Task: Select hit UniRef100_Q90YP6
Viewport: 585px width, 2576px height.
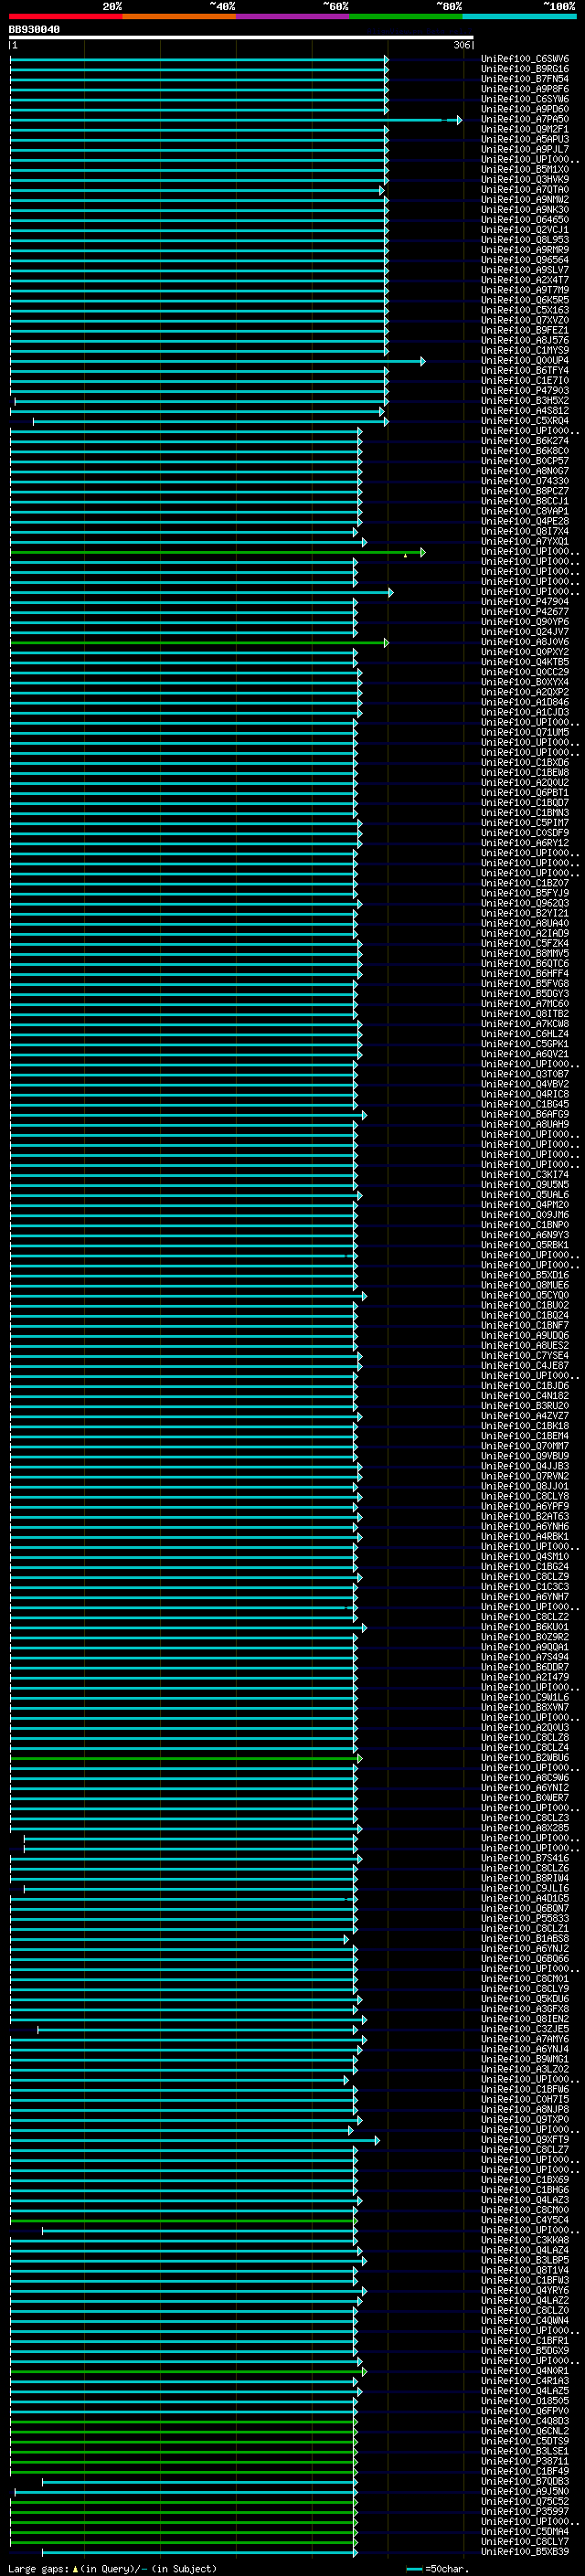Action: [x=525, y=621]
